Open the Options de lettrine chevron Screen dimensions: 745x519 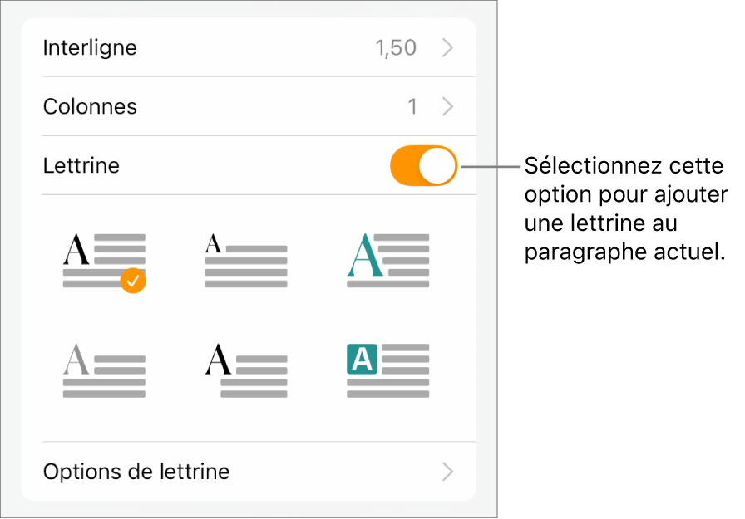(x=448, y=472)
